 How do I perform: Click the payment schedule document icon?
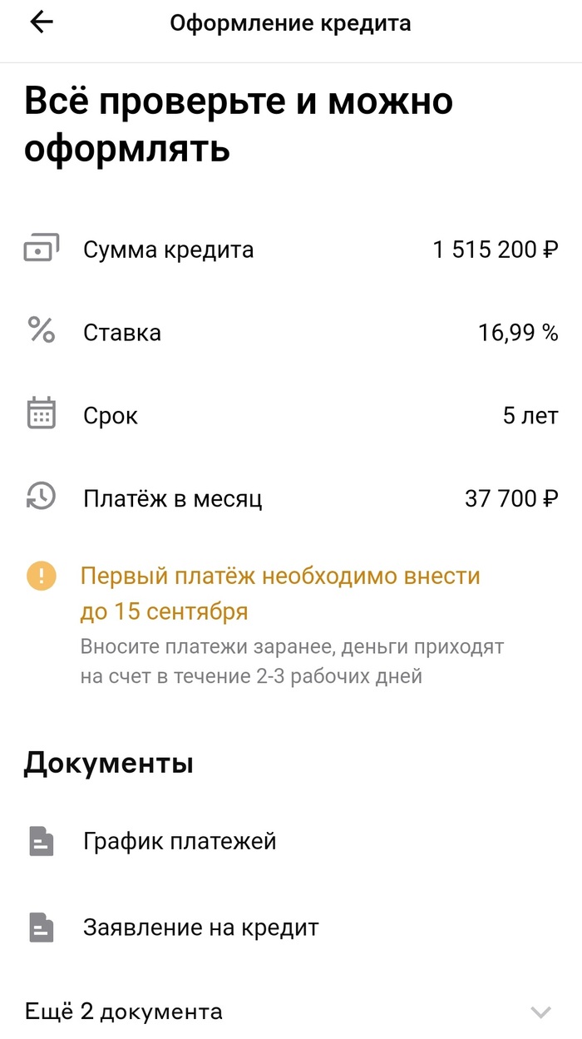[41, 841]
